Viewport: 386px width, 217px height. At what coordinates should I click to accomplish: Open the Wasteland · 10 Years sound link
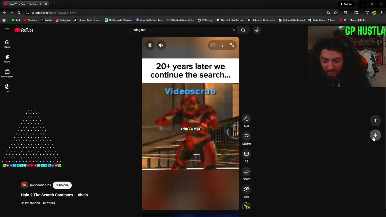tap(38, 203)
